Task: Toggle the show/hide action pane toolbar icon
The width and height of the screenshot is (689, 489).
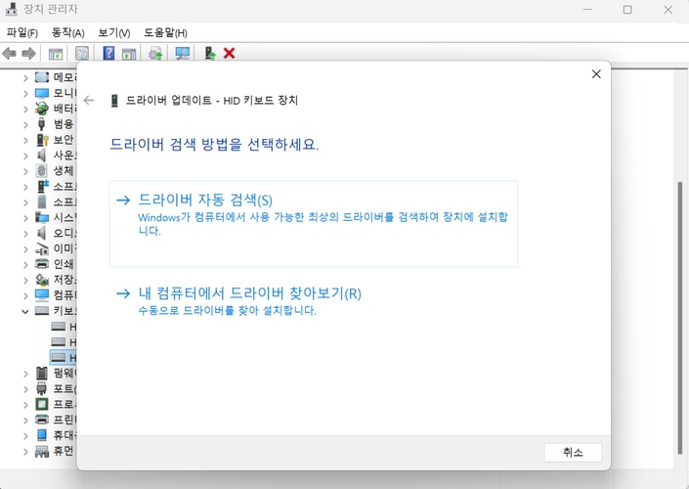Action: [x=129, y=54]
